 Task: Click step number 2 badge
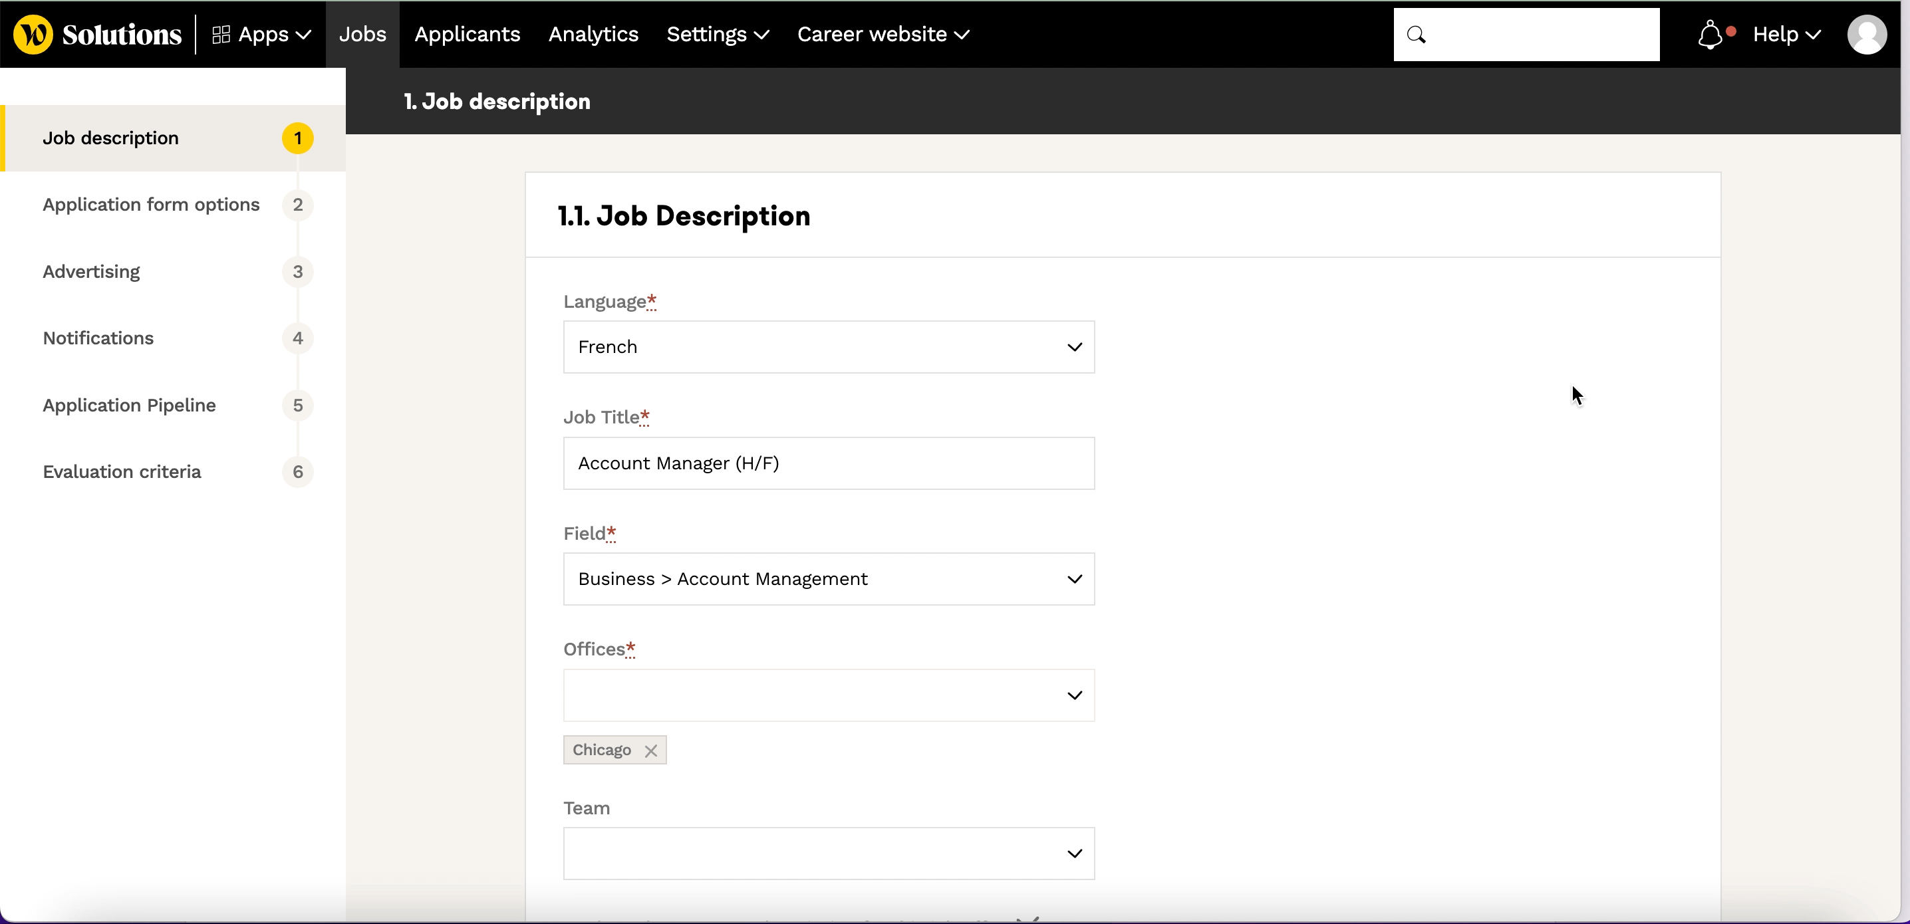pyautogui.click(x=297, y=205)
